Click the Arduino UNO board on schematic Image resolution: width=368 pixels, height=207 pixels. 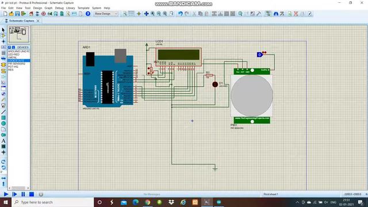click(x=108, y=81)
